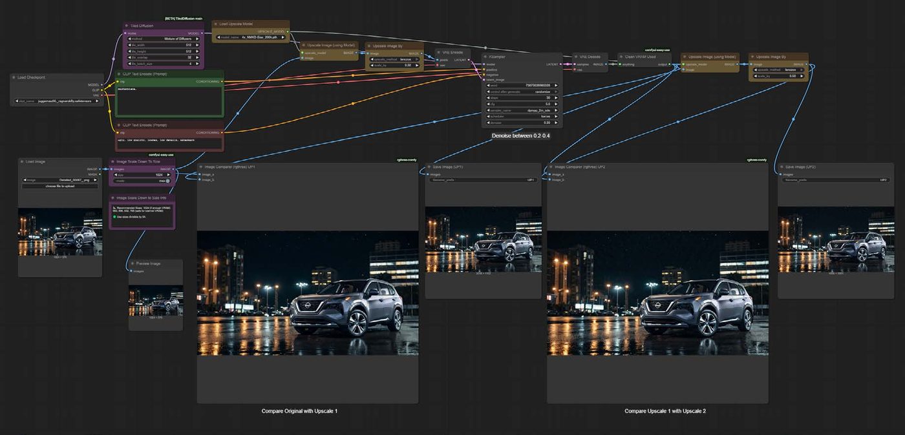Screen dimensions: 905x435
Task: Collapse the red CLIP Text Encode node dot
Action: (118, 125)
